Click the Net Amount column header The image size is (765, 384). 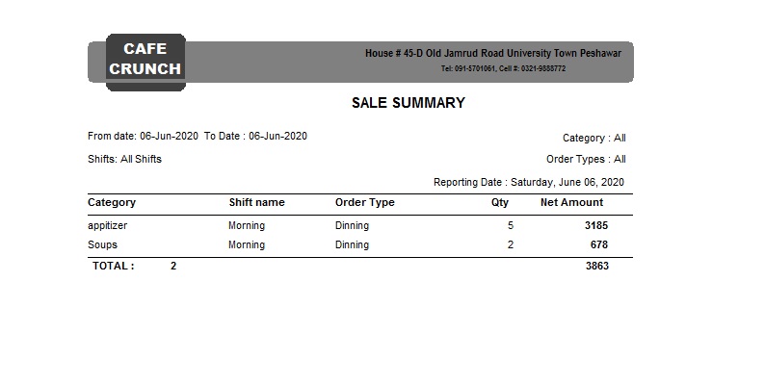571,202
